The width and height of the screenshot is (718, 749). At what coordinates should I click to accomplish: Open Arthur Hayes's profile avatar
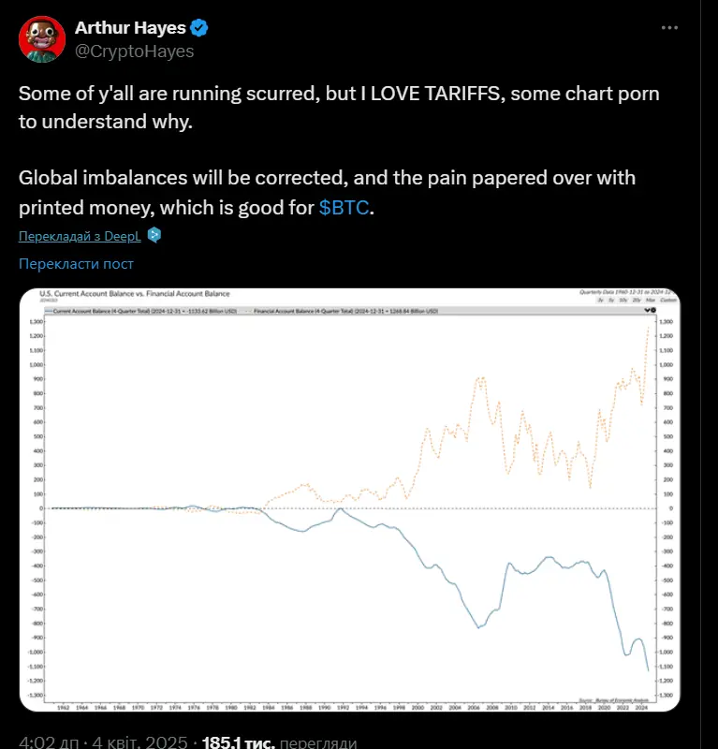[x=42, y=38]
